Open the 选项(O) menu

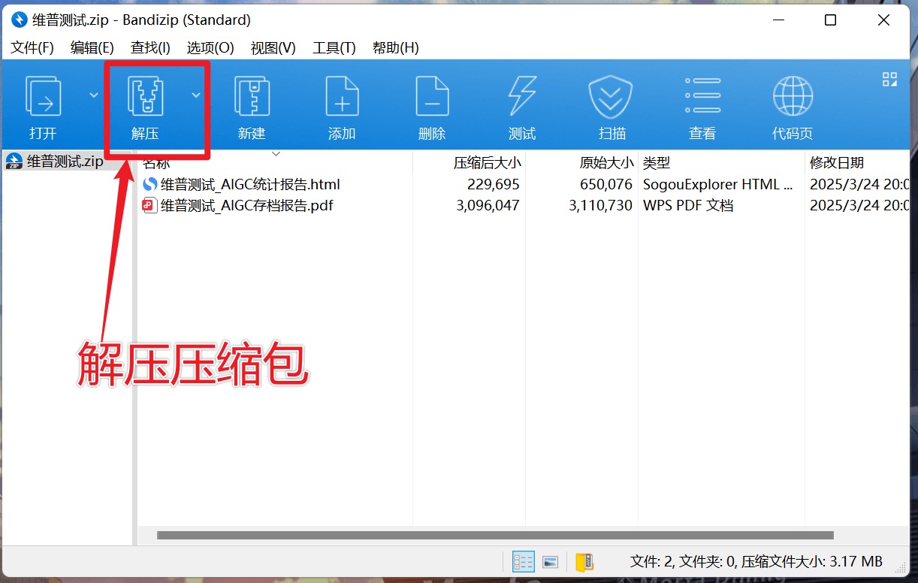coord(210,47)
